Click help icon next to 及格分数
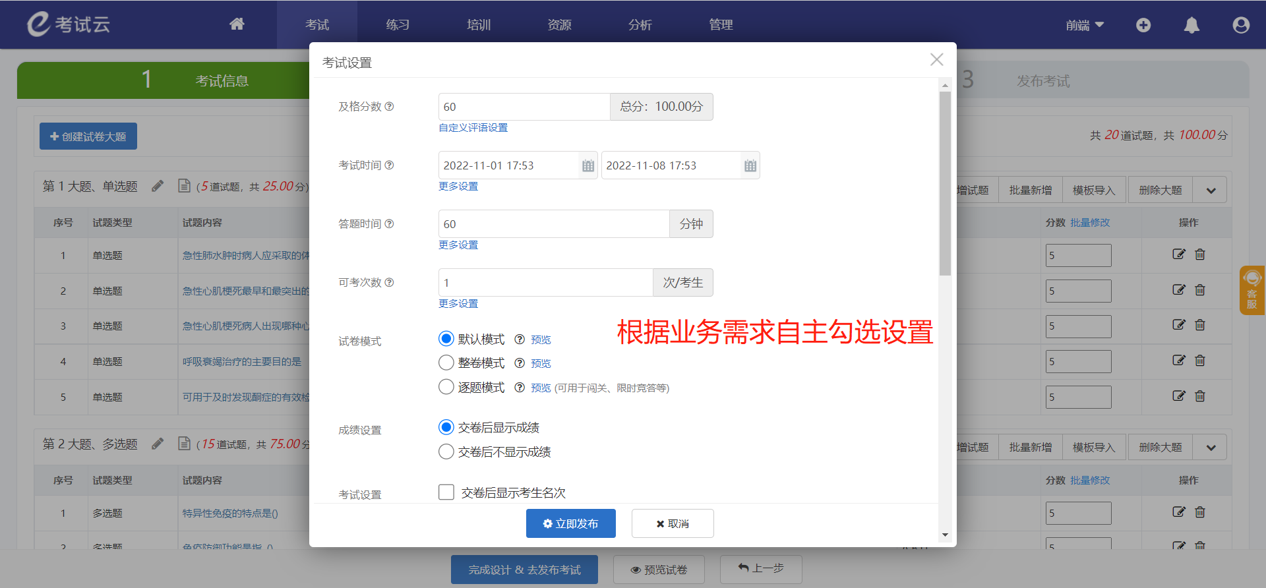This screenshot has height=588, width=1266. (x=389, y=106)
